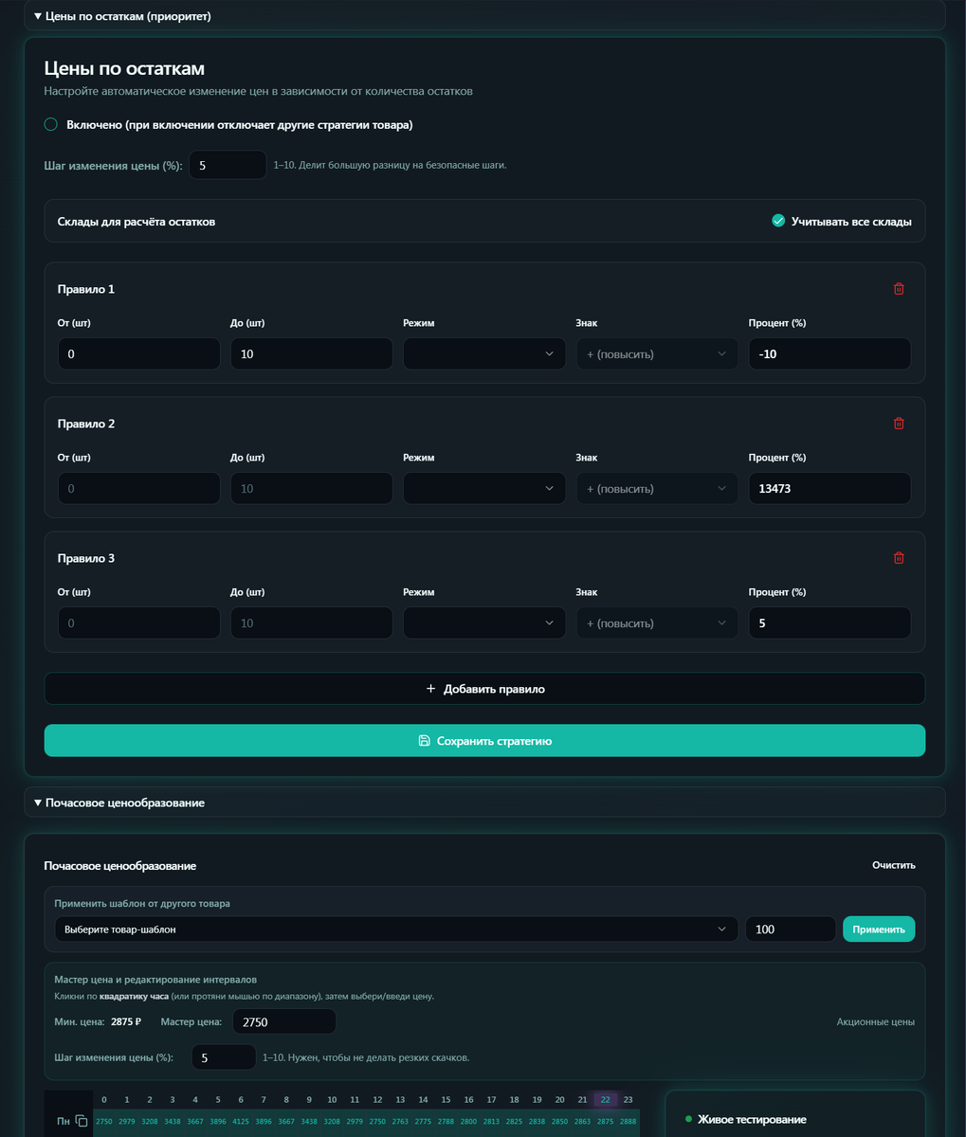966x1137 pixels.
Task: Enable the Включено strategy radio button
Action: coord(49,124)
